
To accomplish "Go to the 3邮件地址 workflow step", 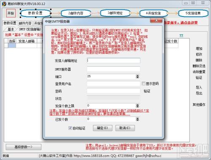I will click(115, 13).
